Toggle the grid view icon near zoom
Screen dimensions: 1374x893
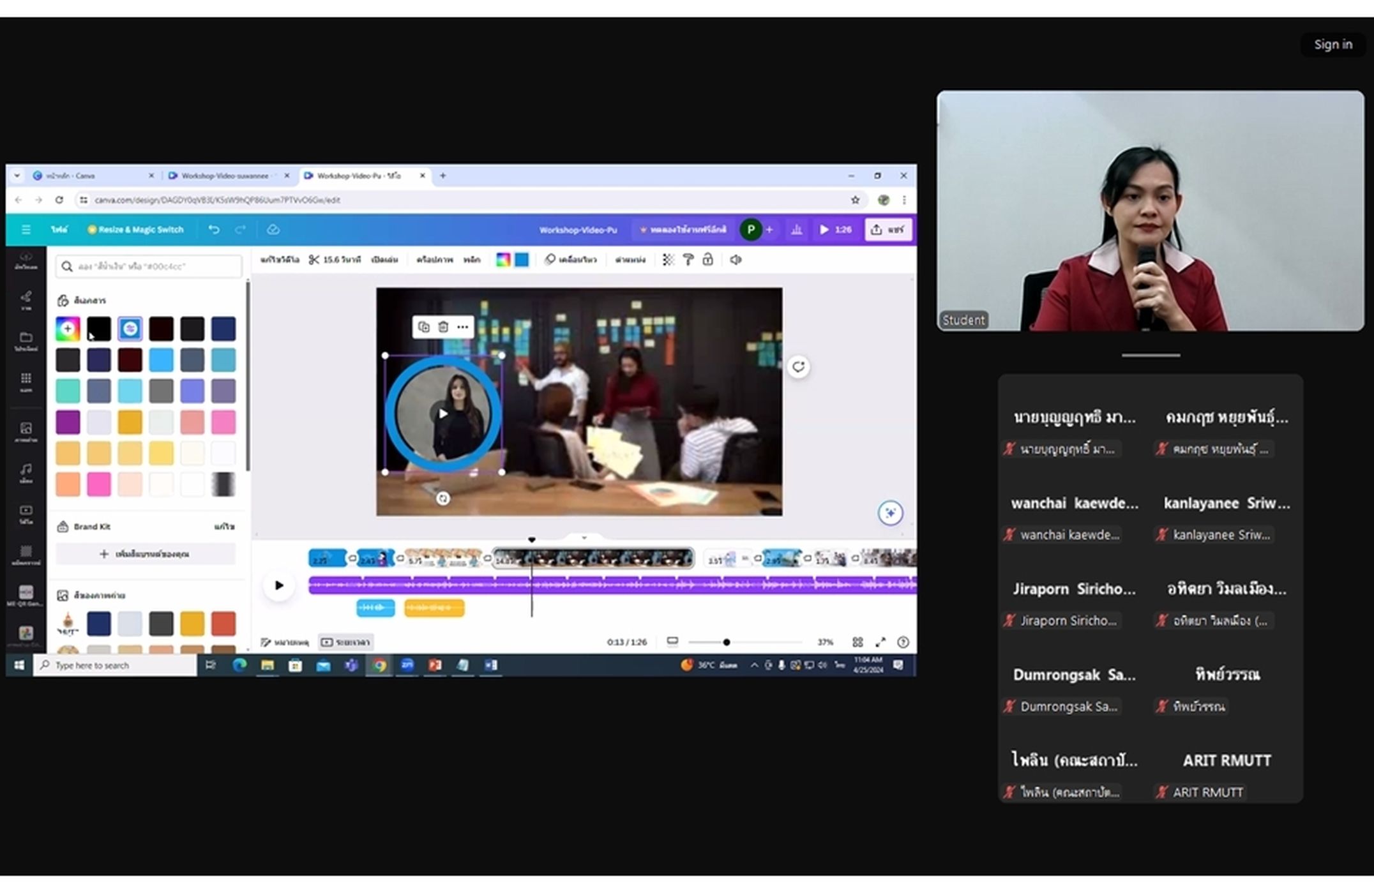coord(857,642)
